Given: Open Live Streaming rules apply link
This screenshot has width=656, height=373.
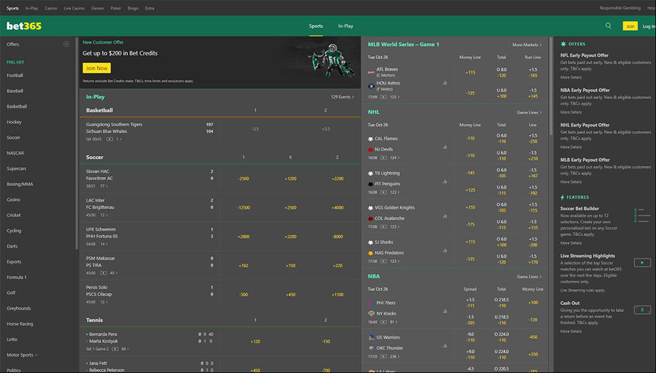Looking at the screenshot, I should (583, 290).
